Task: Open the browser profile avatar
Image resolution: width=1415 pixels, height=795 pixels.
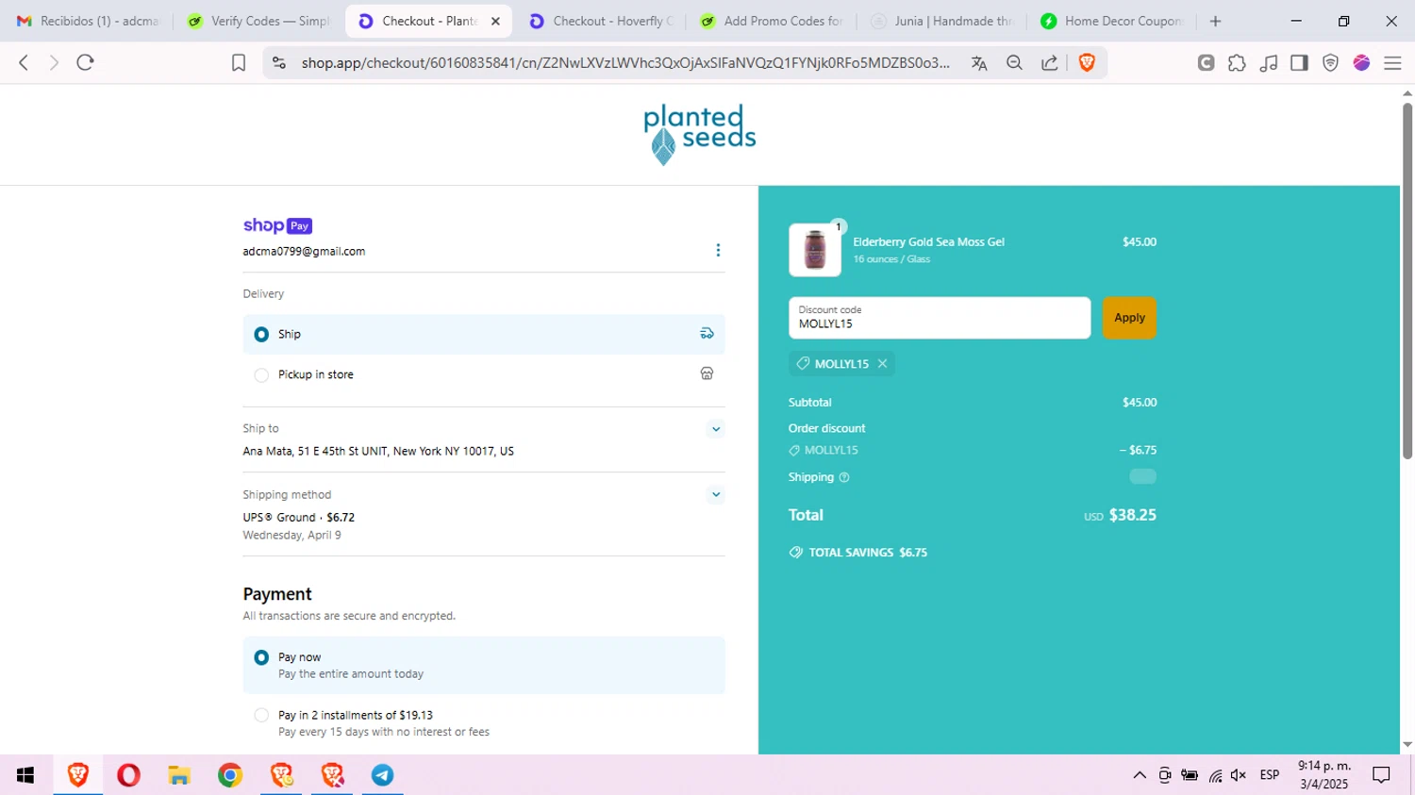Action: coord(1361,62)
